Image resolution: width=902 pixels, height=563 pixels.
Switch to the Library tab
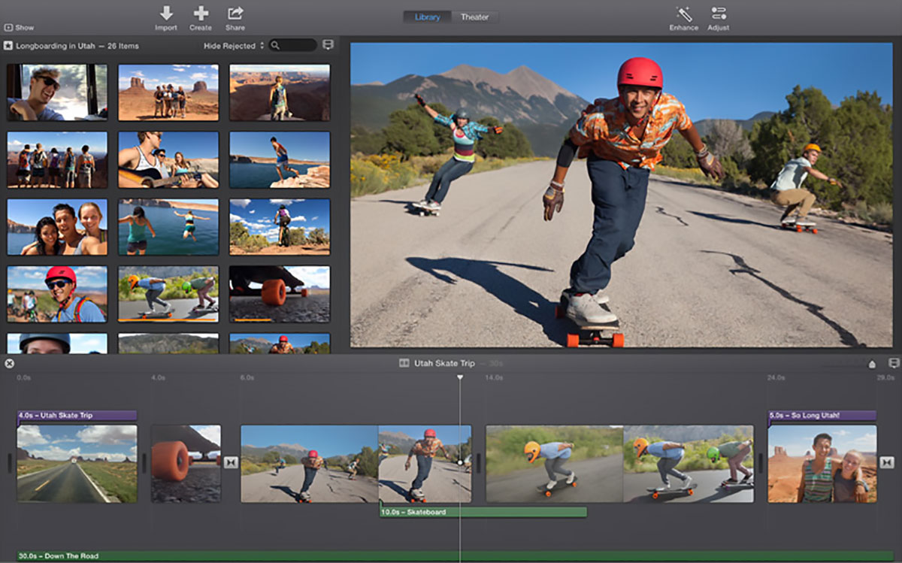pos(427,17)
